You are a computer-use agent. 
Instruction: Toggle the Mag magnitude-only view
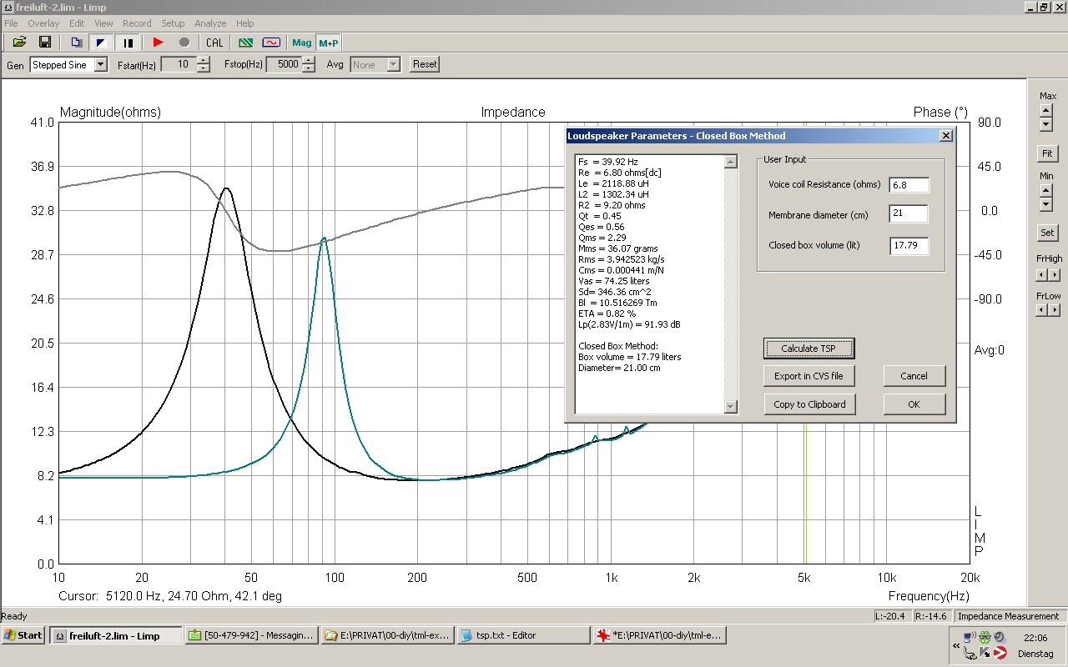(x=301, y=43)
